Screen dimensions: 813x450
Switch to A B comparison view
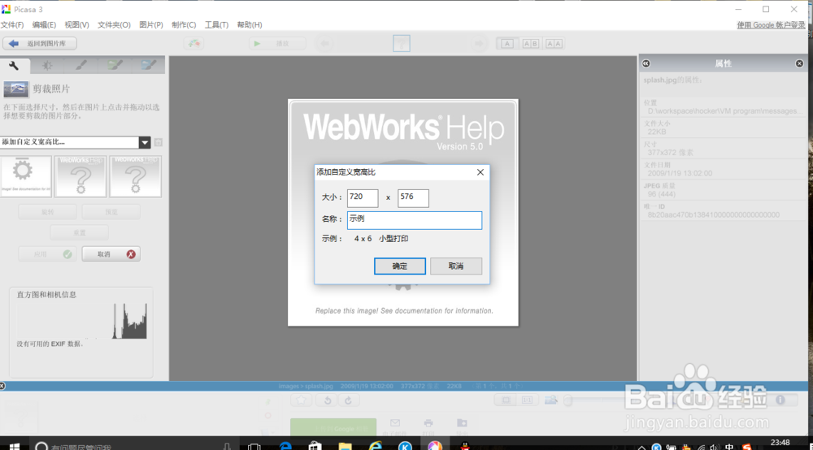[530, 44]
